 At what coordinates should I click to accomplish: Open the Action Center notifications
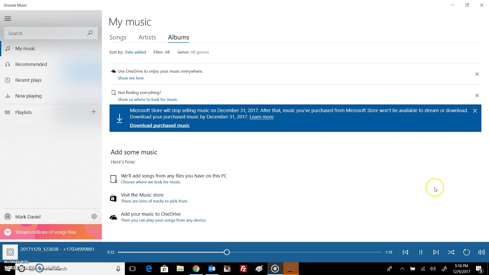coord(479,269)
